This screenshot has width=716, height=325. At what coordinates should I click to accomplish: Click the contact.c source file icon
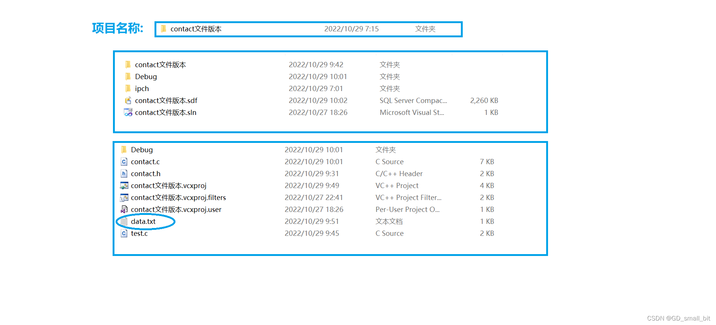tap(124, 162)
